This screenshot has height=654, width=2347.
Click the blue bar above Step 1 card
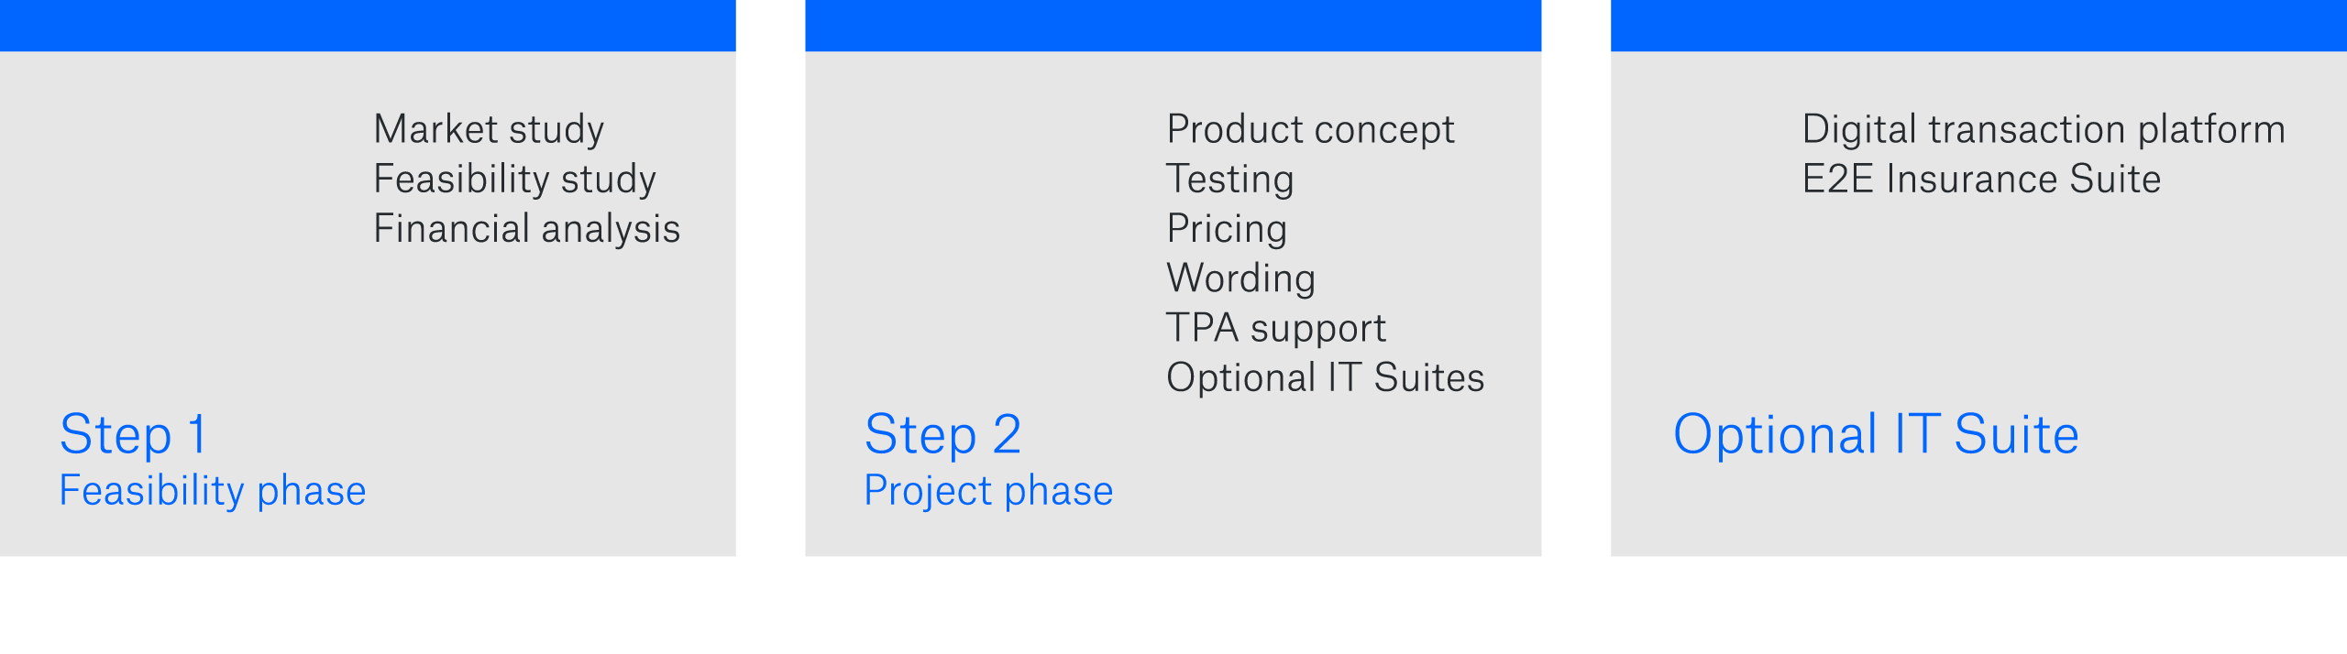click(x=368, y=25)
